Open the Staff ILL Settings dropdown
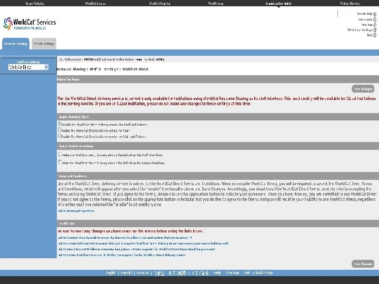Viewport: 379px width, 284px height. 28,67
